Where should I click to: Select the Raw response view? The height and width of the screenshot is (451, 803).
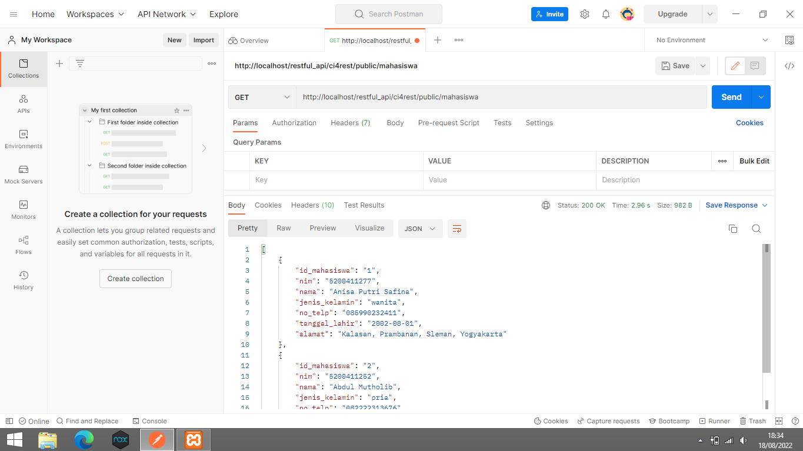coord(284,228)
